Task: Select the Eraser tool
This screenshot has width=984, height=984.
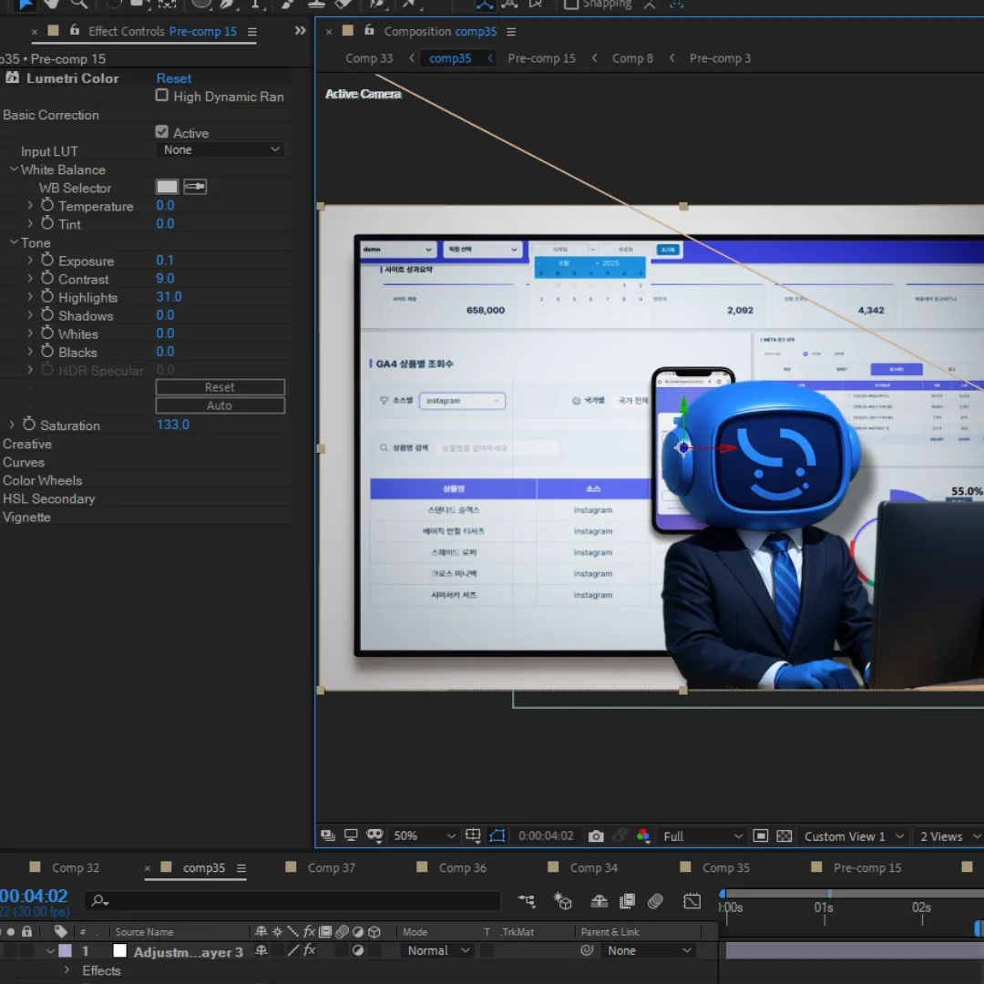Action: click(x=343, y=4)
